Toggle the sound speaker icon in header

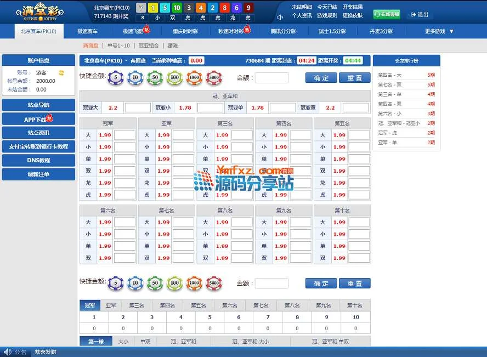[280, 17]
